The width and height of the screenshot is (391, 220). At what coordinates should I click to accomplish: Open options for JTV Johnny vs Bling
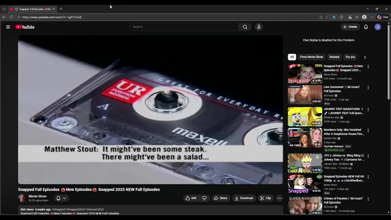coord(368,156)
